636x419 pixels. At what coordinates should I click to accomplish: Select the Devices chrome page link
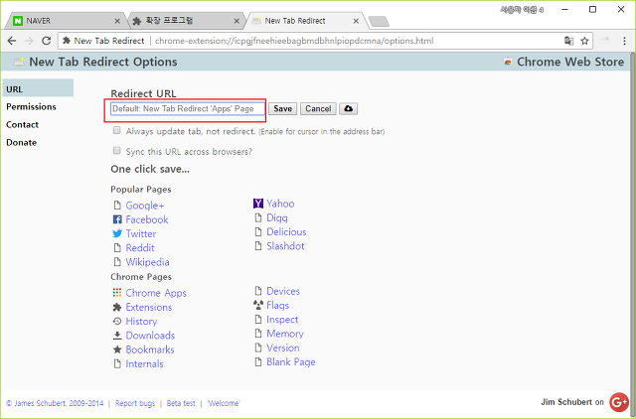(x=283, y=291)
